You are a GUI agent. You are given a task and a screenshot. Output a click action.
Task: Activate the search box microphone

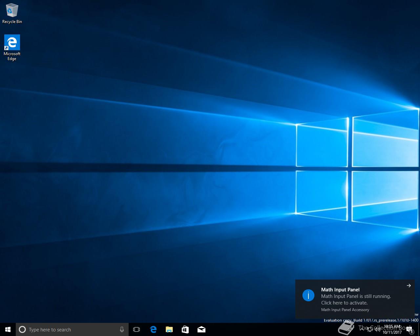point(122,329)
